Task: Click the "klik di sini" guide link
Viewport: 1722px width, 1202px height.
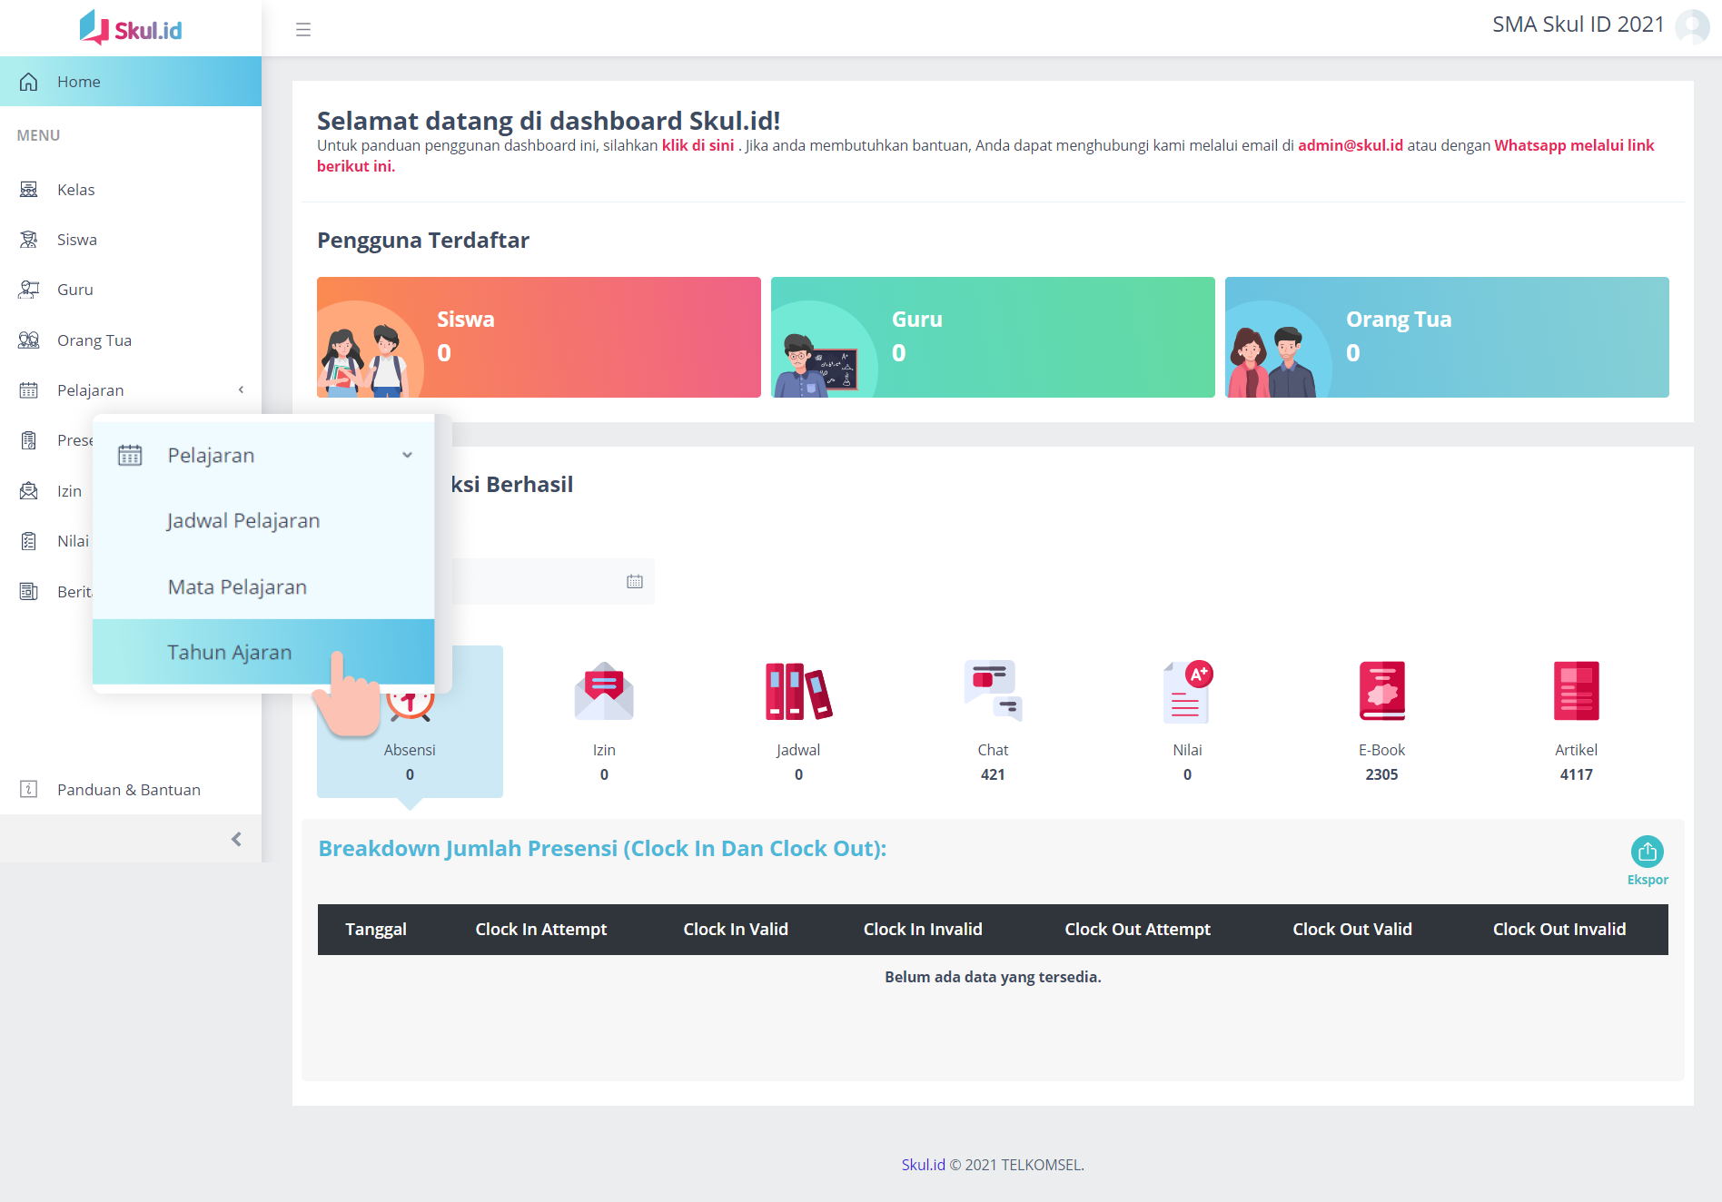Action: pyautogui.click(x=697, y=145)
